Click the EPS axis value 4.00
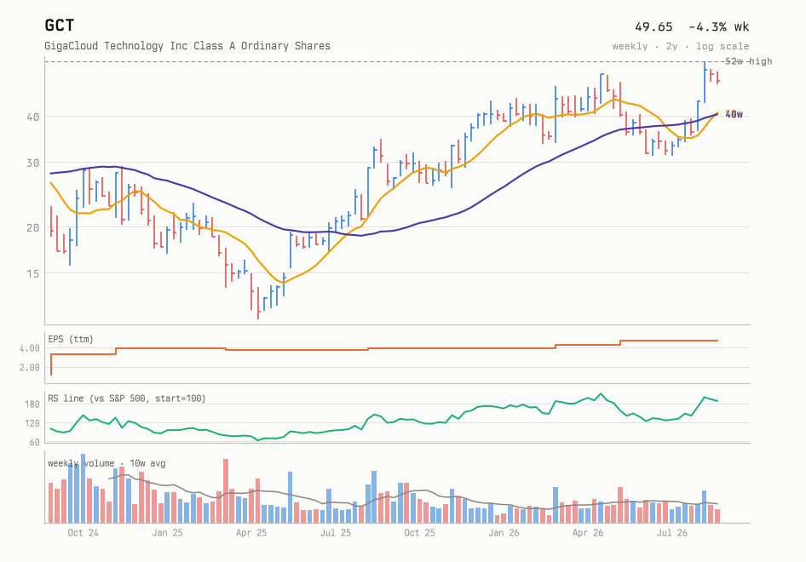The image size is (806, 562). pos(29,348)
